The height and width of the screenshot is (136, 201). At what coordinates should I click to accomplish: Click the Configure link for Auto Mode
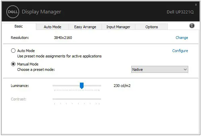pos(180,51)
